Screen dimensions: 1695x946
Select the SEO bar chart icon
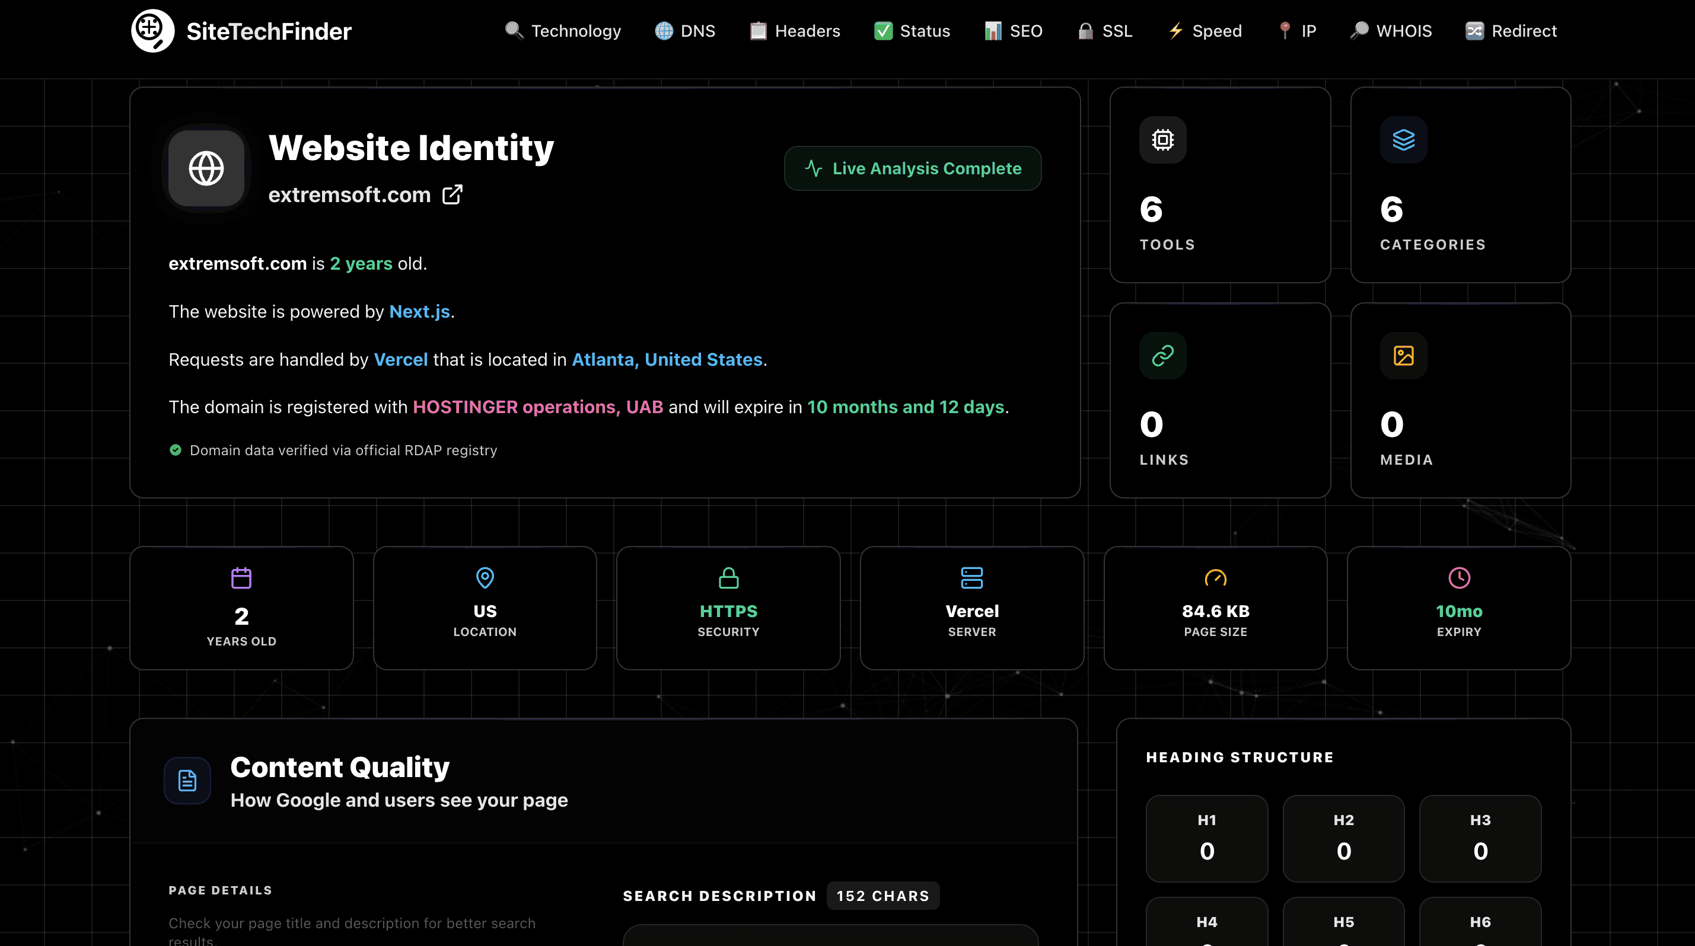click(993, 30)
